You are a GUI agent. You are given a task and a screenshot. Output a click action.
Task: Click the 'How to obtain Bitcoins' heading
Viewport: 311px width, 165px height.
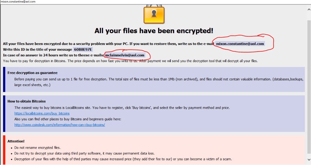click(27, 101)
